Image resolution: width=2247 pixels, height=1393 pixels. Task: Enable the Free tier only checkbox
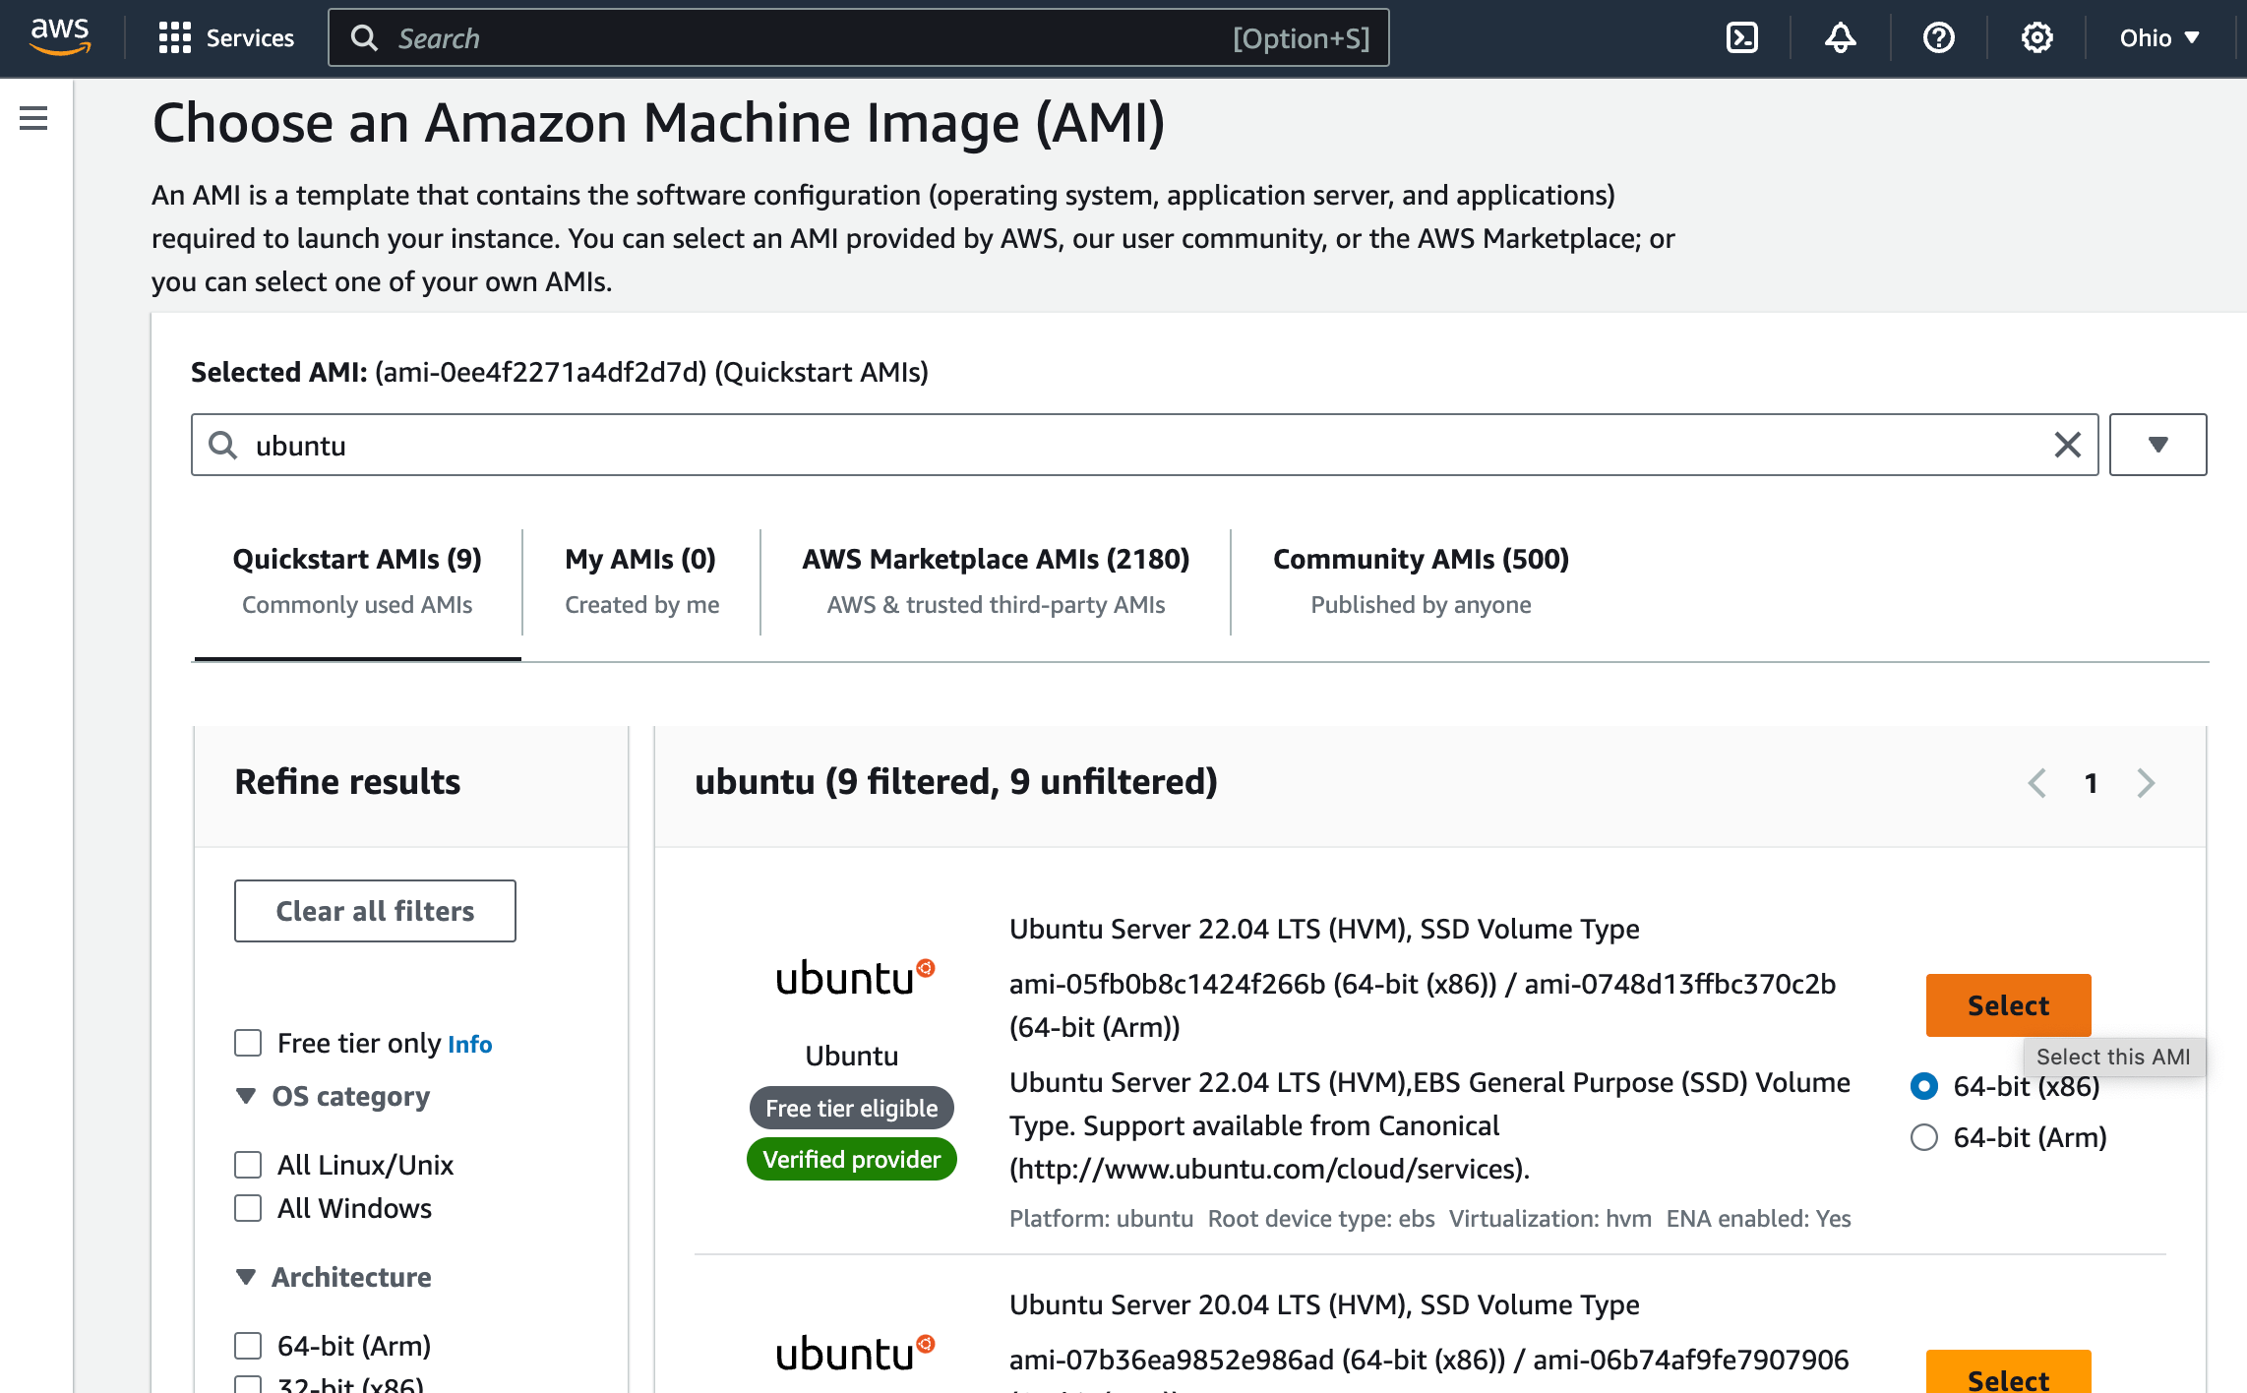248,1043
